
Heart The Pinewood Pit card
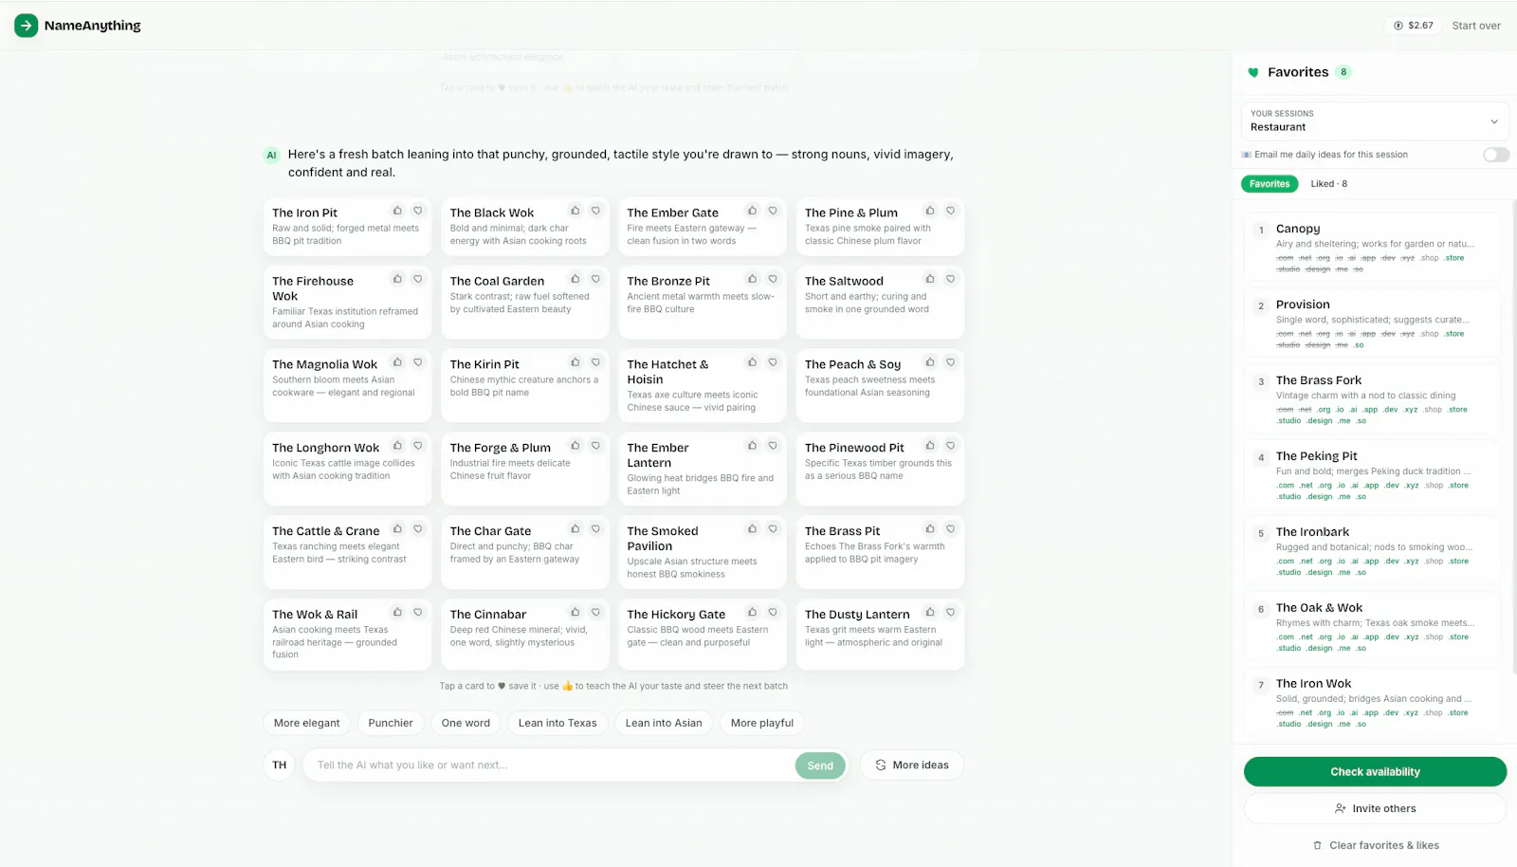pyautogui.click(x=951, y=446)
